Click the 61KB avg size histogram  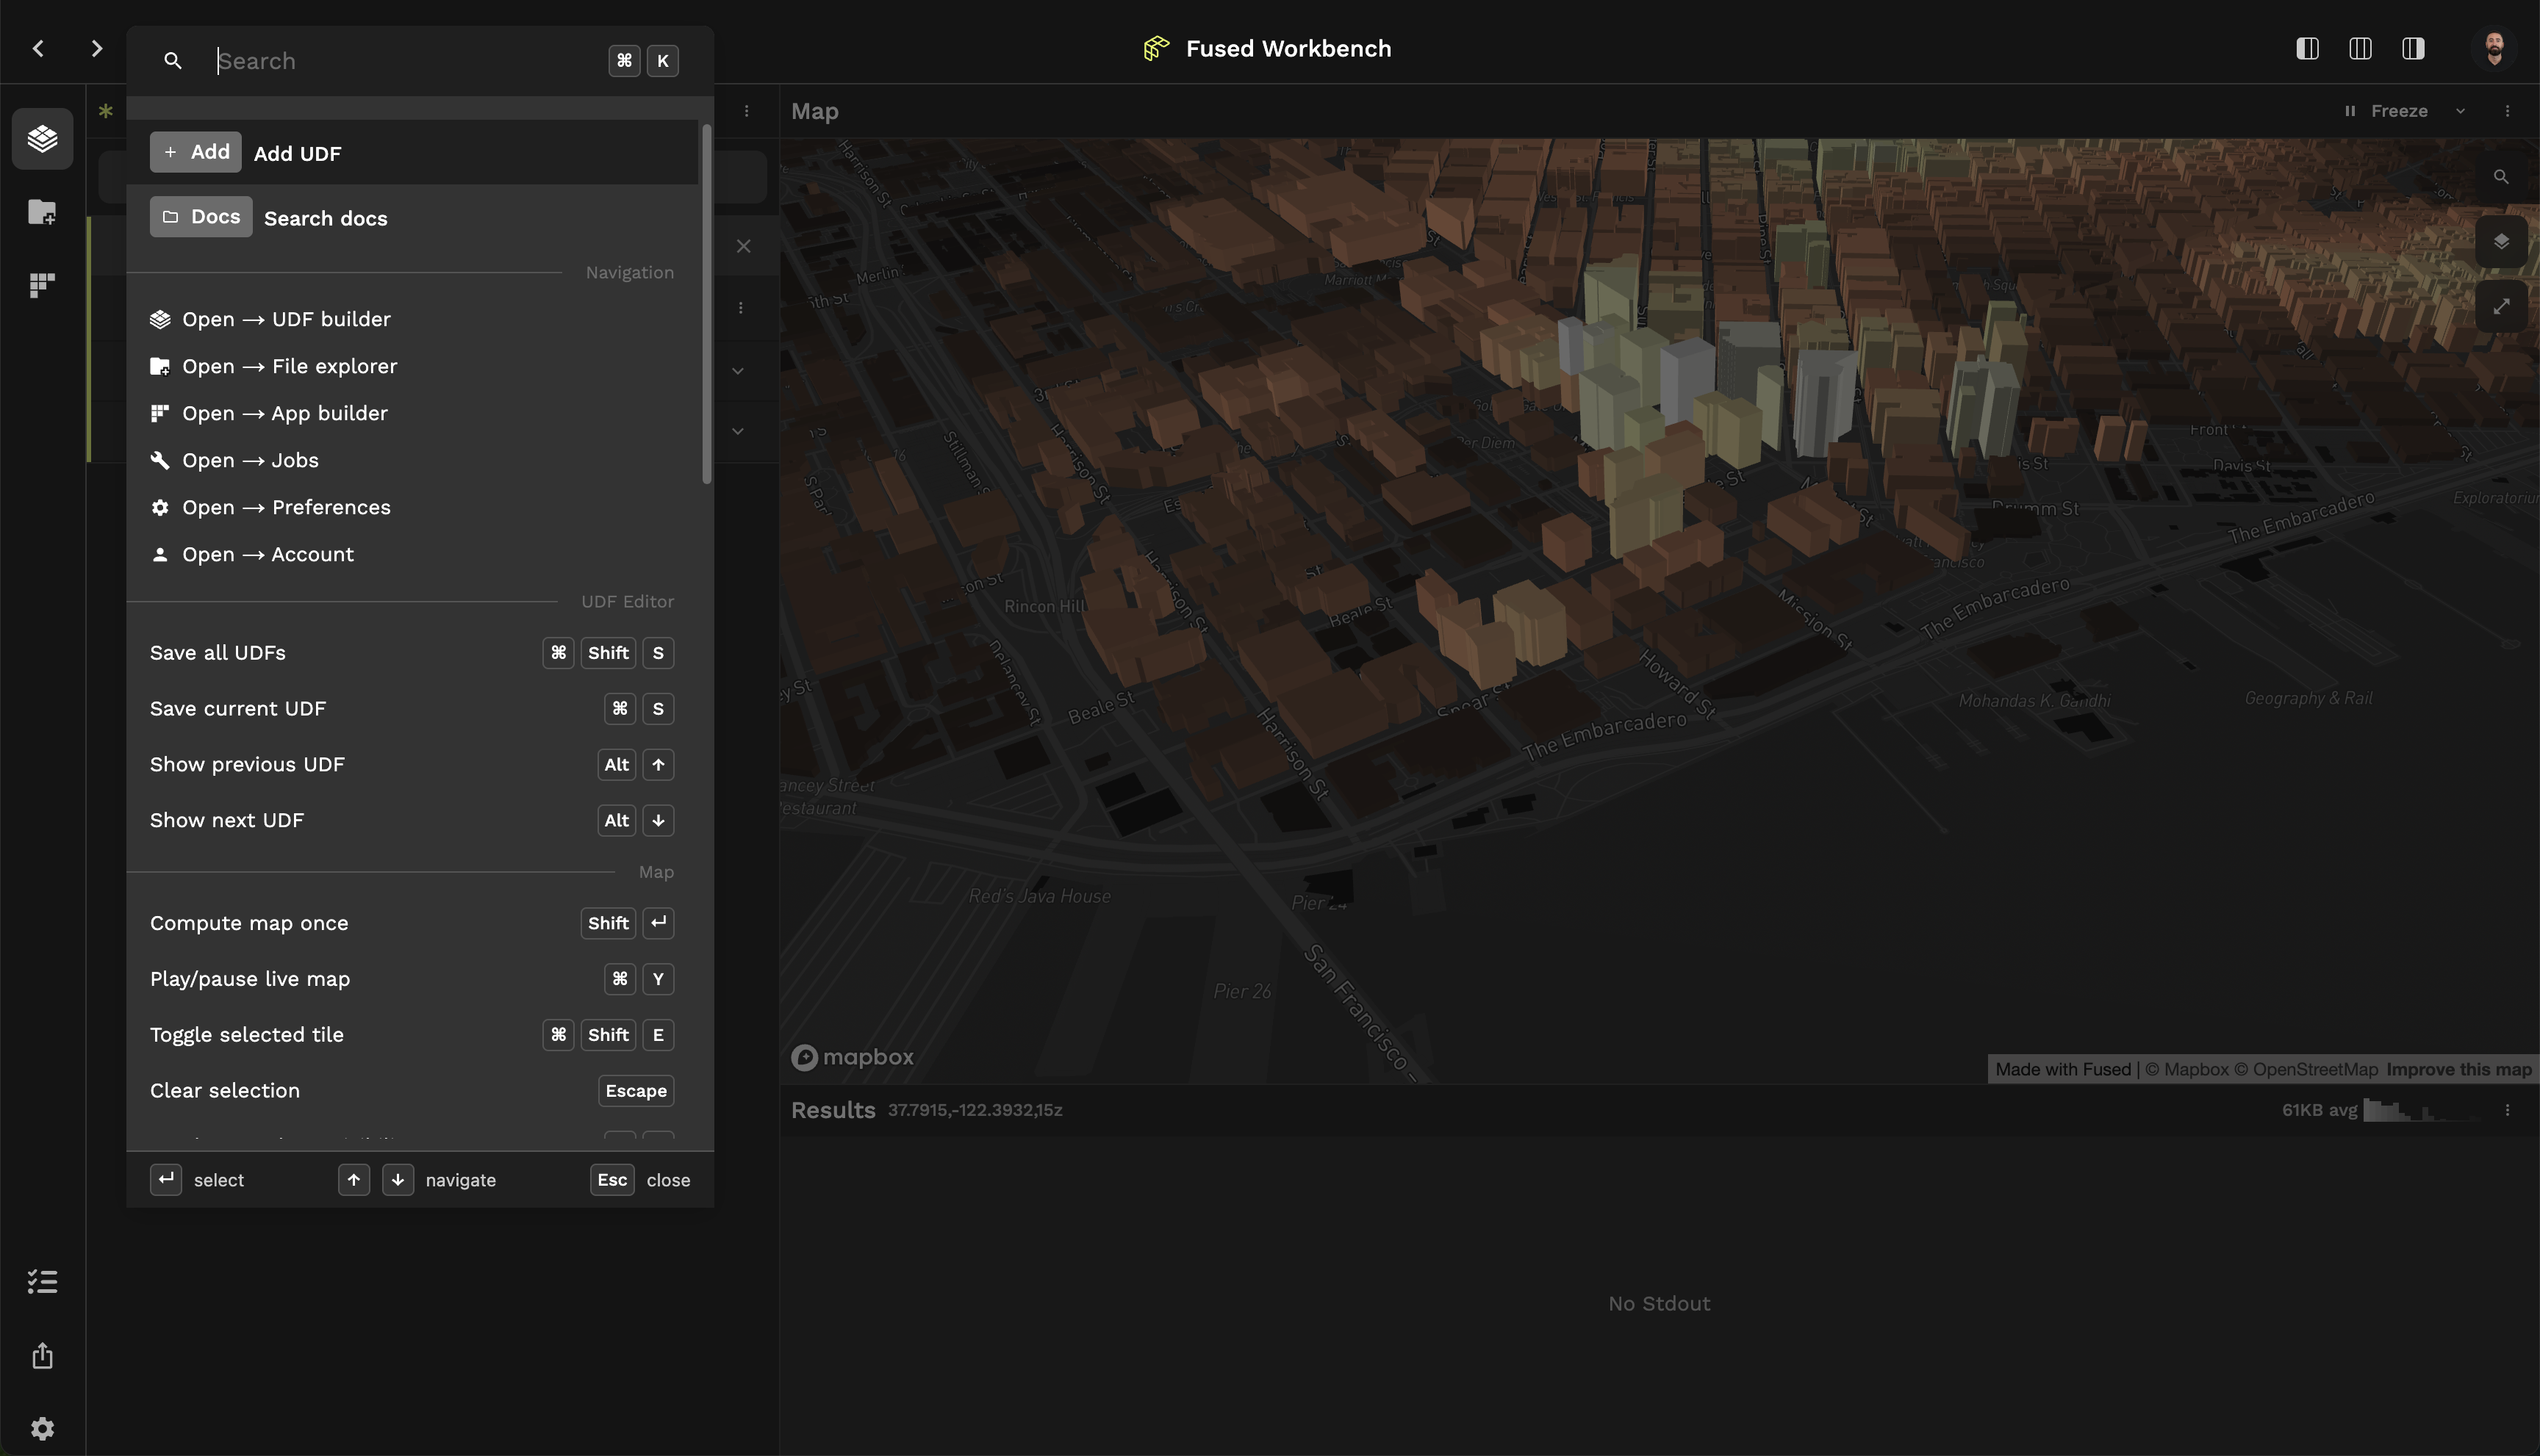[2421, 1110]
